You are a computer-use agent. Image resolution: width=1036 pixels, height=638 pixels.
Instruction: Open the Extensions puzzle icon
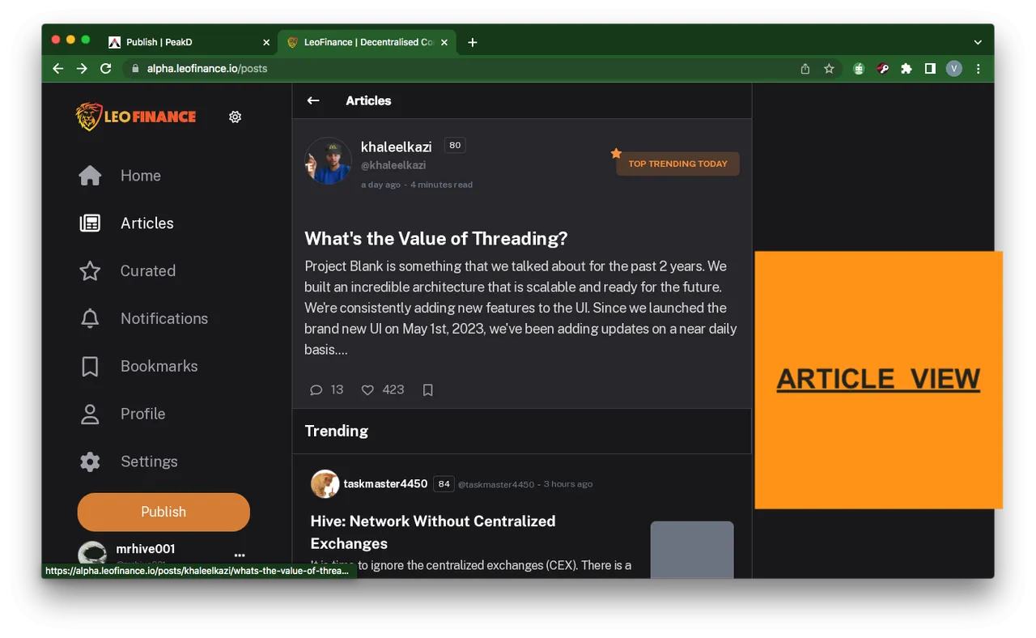pos(906,69)
